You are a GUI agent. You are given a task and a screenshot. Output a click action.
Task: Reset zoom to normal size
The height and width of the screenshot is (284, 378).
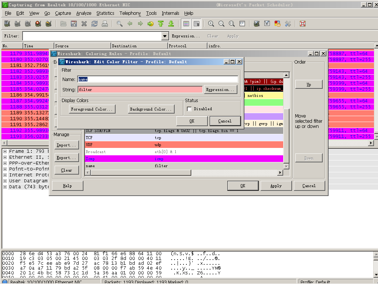(232, 24)
